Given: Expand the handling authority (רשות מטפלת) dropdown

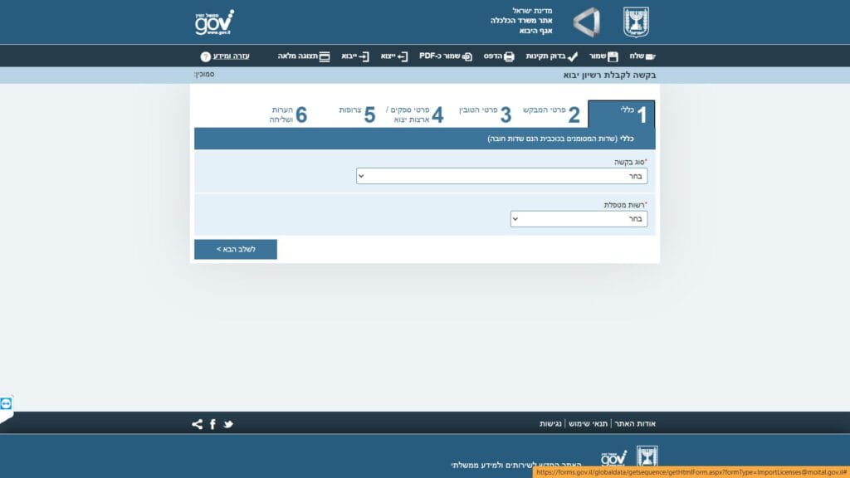Looking at the screenshot, I should (579, 219).
